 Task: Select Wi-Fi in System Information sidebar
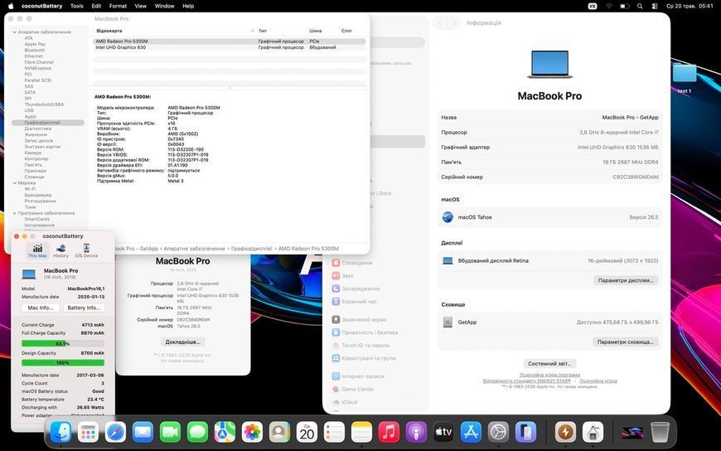pyautogui.click(x=30, y=189)
